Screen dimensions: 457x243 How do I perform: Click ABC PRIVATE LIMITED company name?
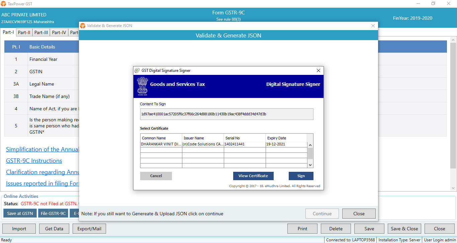pyautogui.click(x=24, y=15)
